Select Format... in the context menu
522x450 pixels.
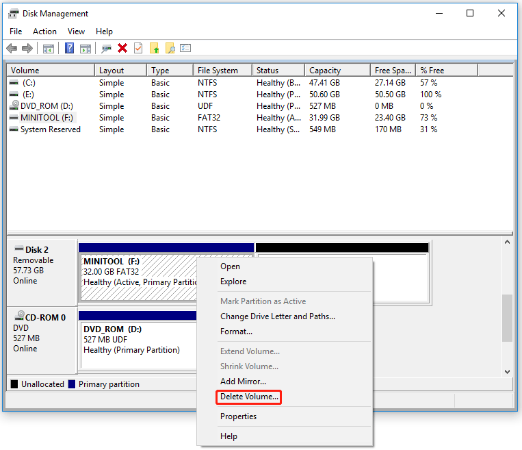tap(236, 332)
